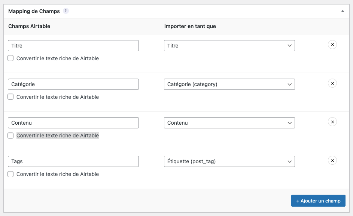Viewport: 353px width, 216px height.
Task: Enable rich text conversion for Catégorie
Action: [x=10, y=97]
